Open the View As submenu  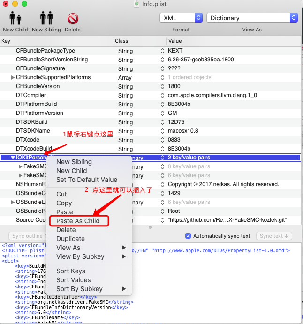(89, 248)
